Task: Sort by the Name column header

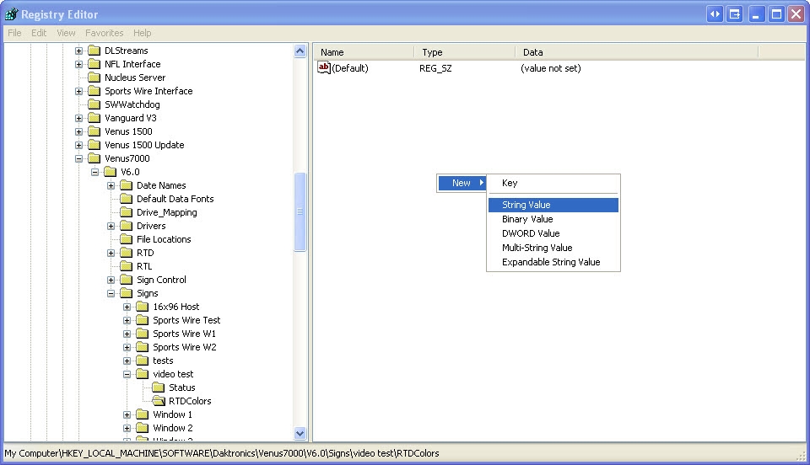Action: (x=363, y=52)
